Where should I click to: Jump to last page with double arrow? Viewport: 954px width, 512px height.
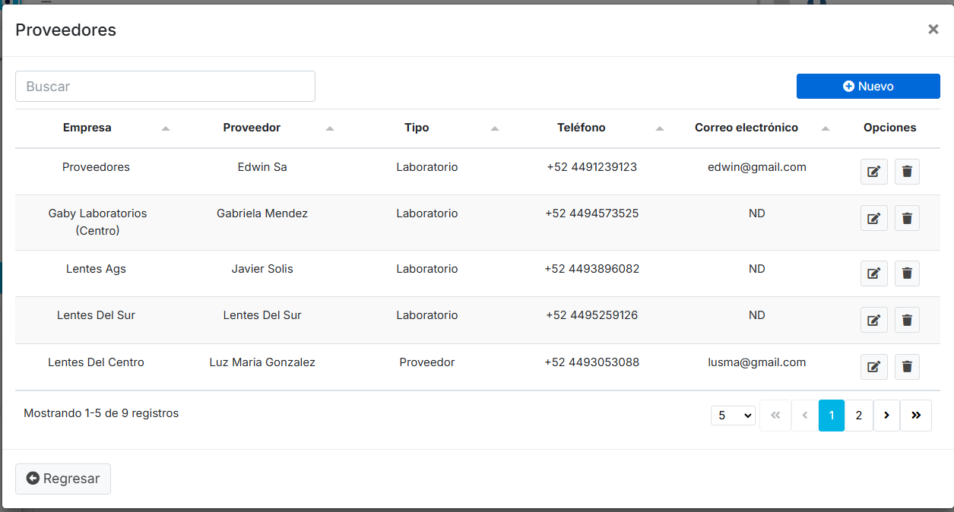coord(915,416)
